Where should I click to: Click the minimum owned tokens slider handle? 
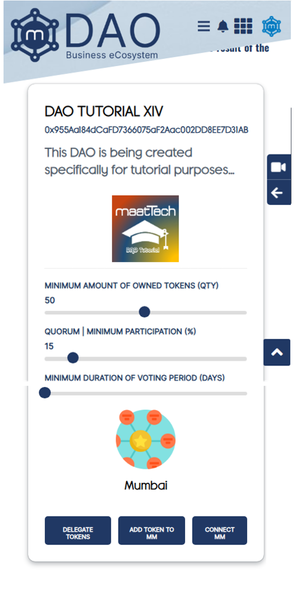[144, 312]
